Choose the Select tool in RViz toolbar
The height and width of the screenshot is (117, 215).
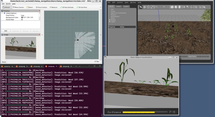(30, 7)
